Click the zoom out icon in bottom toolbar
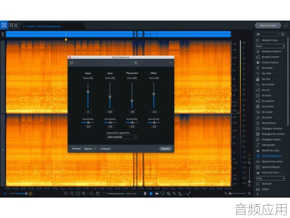The height and width of the screenshot is (218, 290). (72, 193)
